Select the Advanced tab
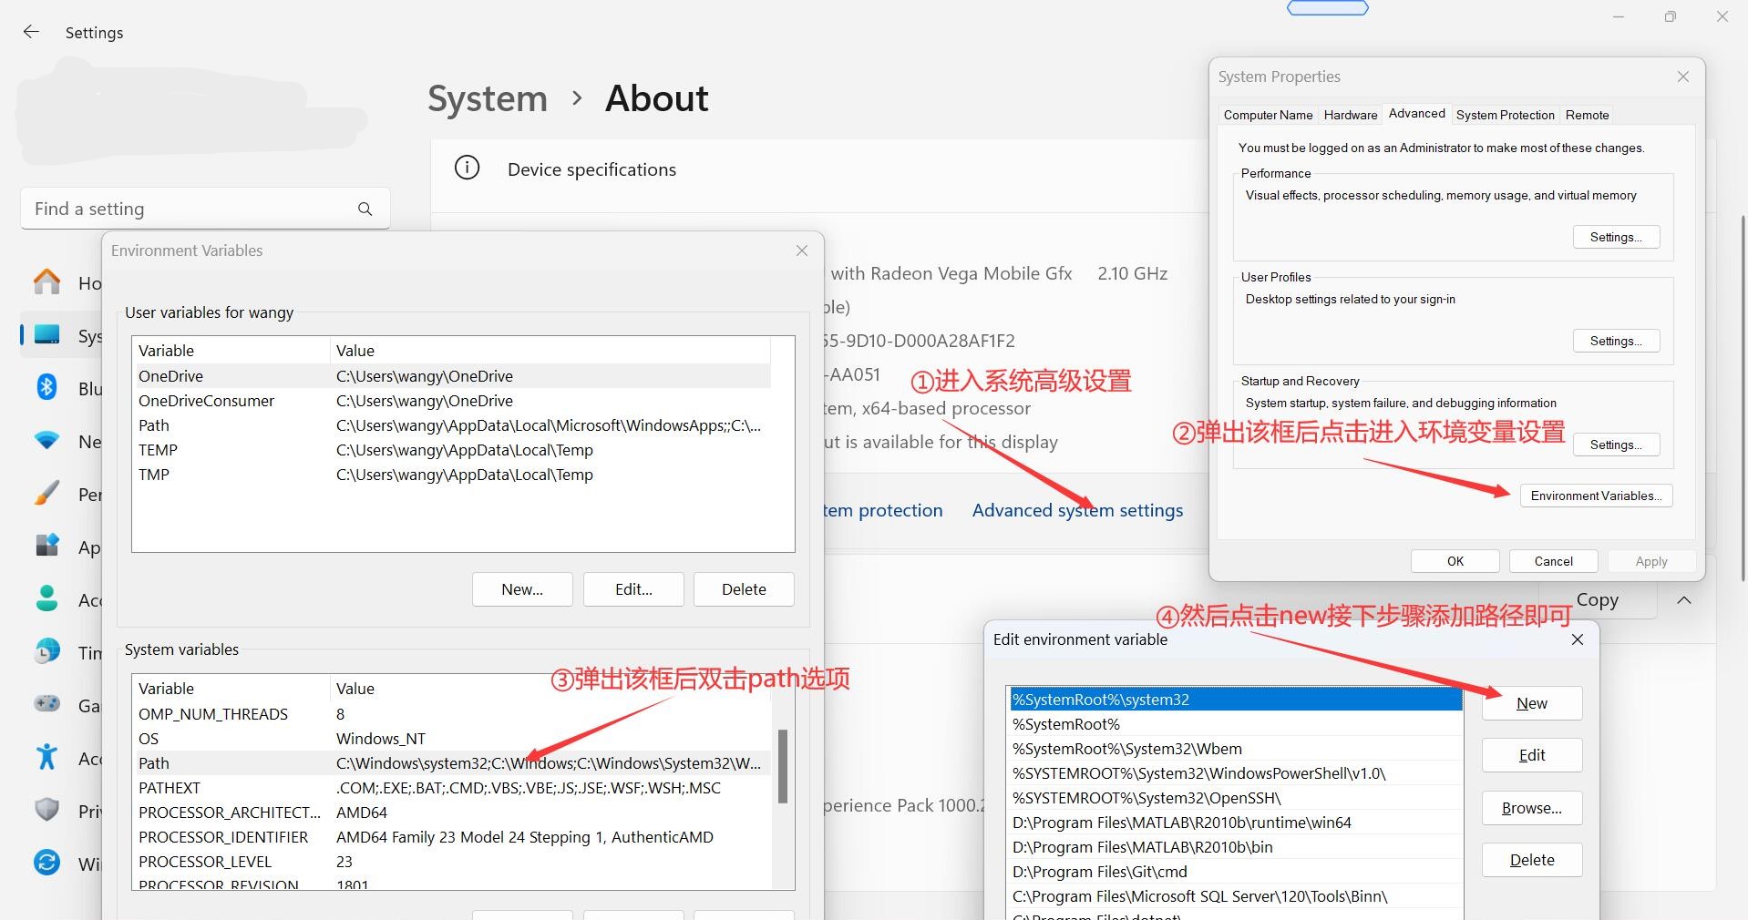1748x920 pixels. (1416, 114)
